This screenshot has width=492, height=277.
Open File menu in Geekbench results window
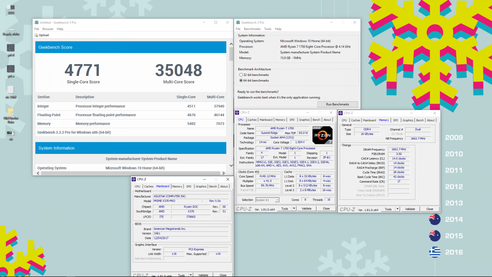tap(37, 29)
